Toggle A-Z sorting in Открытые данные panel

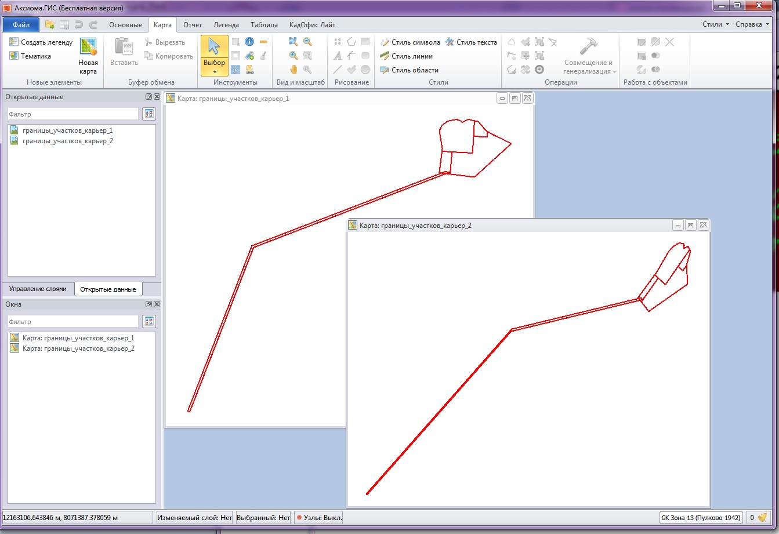tap(149, 114)
